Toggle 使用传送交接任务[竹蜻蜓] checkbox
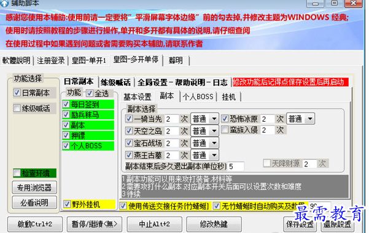This screenshot has height=233, width=369. [x=123, y=206]
